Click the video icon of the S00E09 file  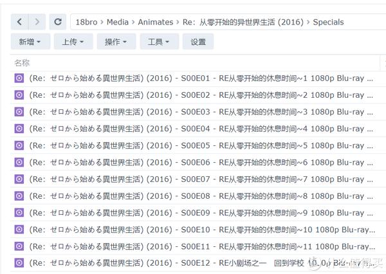pyautogui.click(x=19, y=213)
